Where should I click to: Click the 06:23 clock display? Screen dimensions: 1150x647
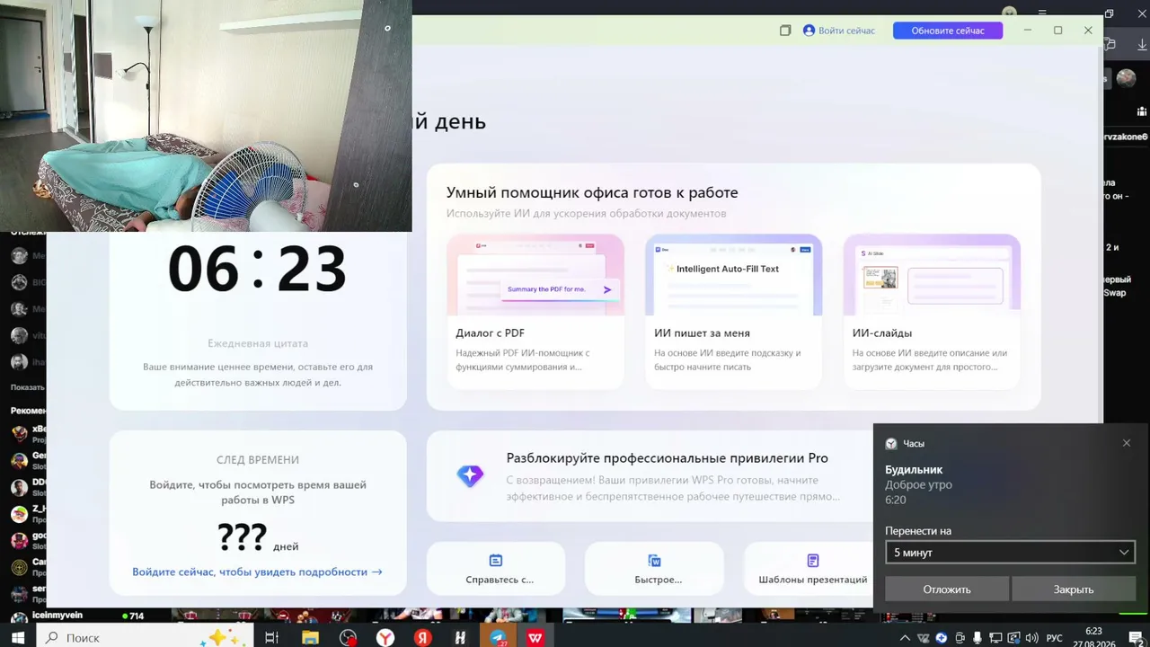point(258,269)
